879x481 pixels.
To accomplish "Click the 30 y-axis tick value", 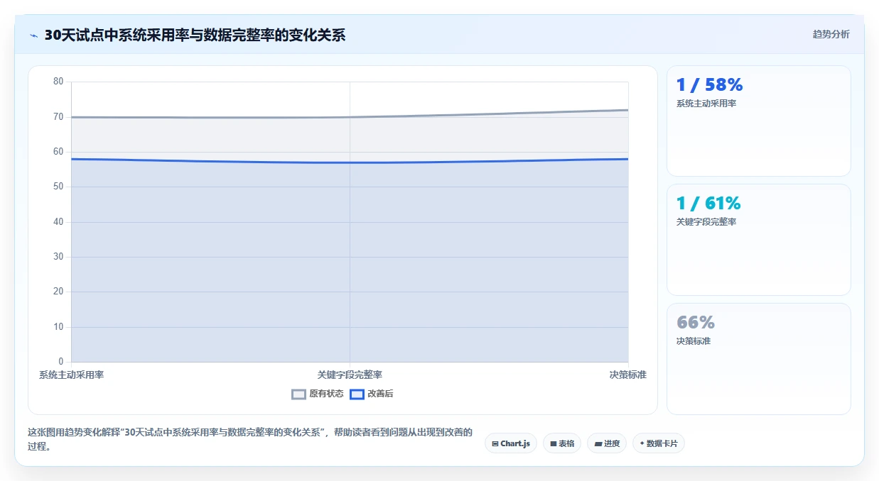I will tap(58, 257).
